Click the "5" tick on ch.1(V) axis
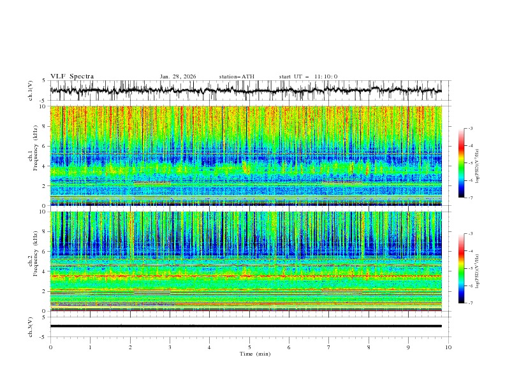 point(45,80)
